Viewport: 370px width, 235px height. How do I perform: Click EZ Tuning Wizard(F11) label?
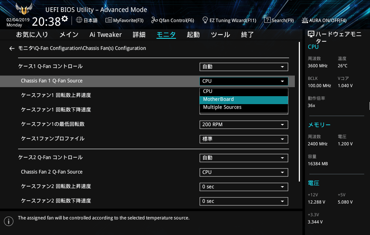233,21
